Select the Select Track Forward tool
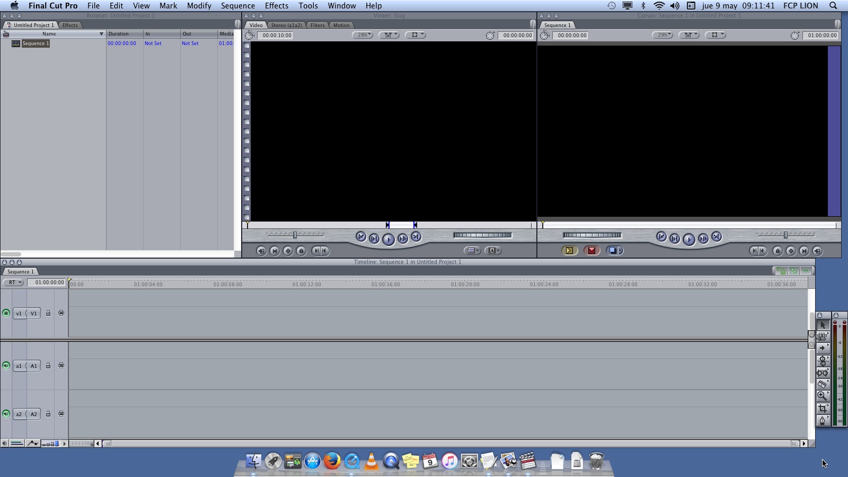 coord(823,348)
